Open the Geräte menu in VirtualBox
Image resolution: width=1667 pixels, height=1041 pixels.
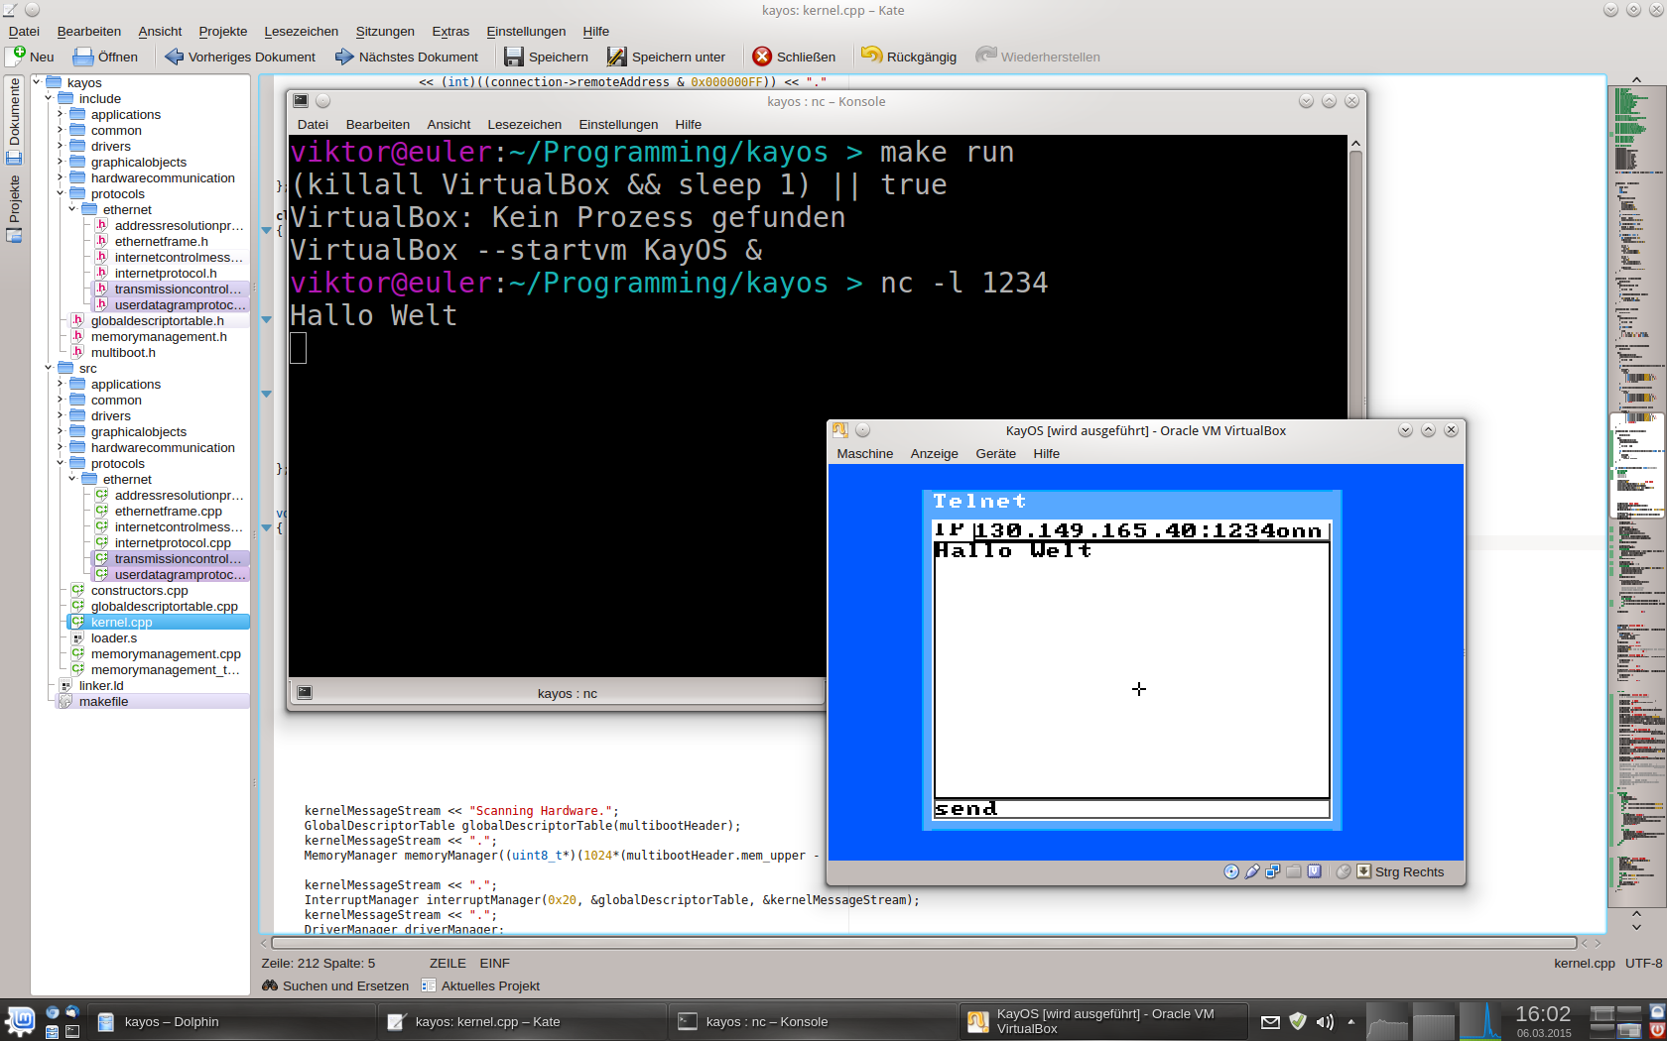[x=995, y=453]
